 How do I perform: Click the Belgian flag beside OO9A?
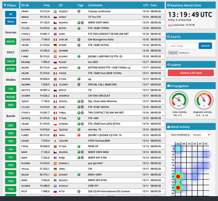55,135
